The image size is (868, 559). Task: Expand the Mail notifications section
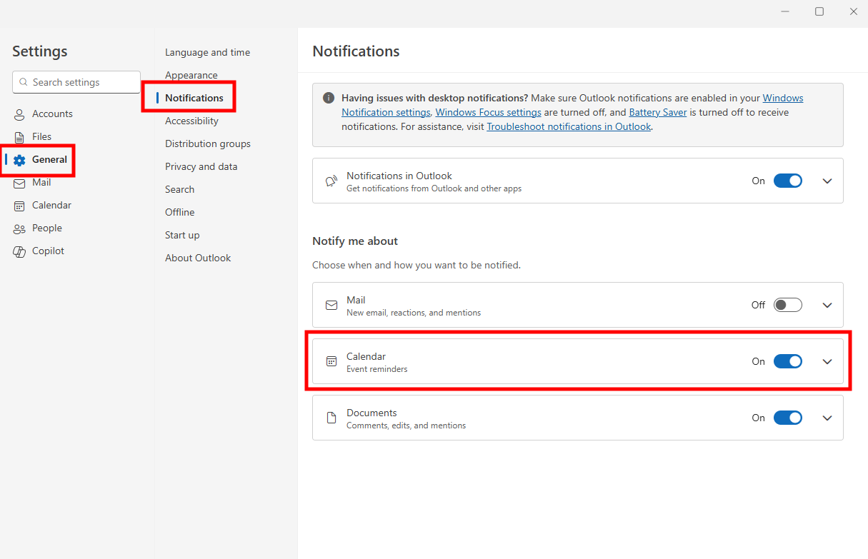pyautogui.click(x=827, y=304)
